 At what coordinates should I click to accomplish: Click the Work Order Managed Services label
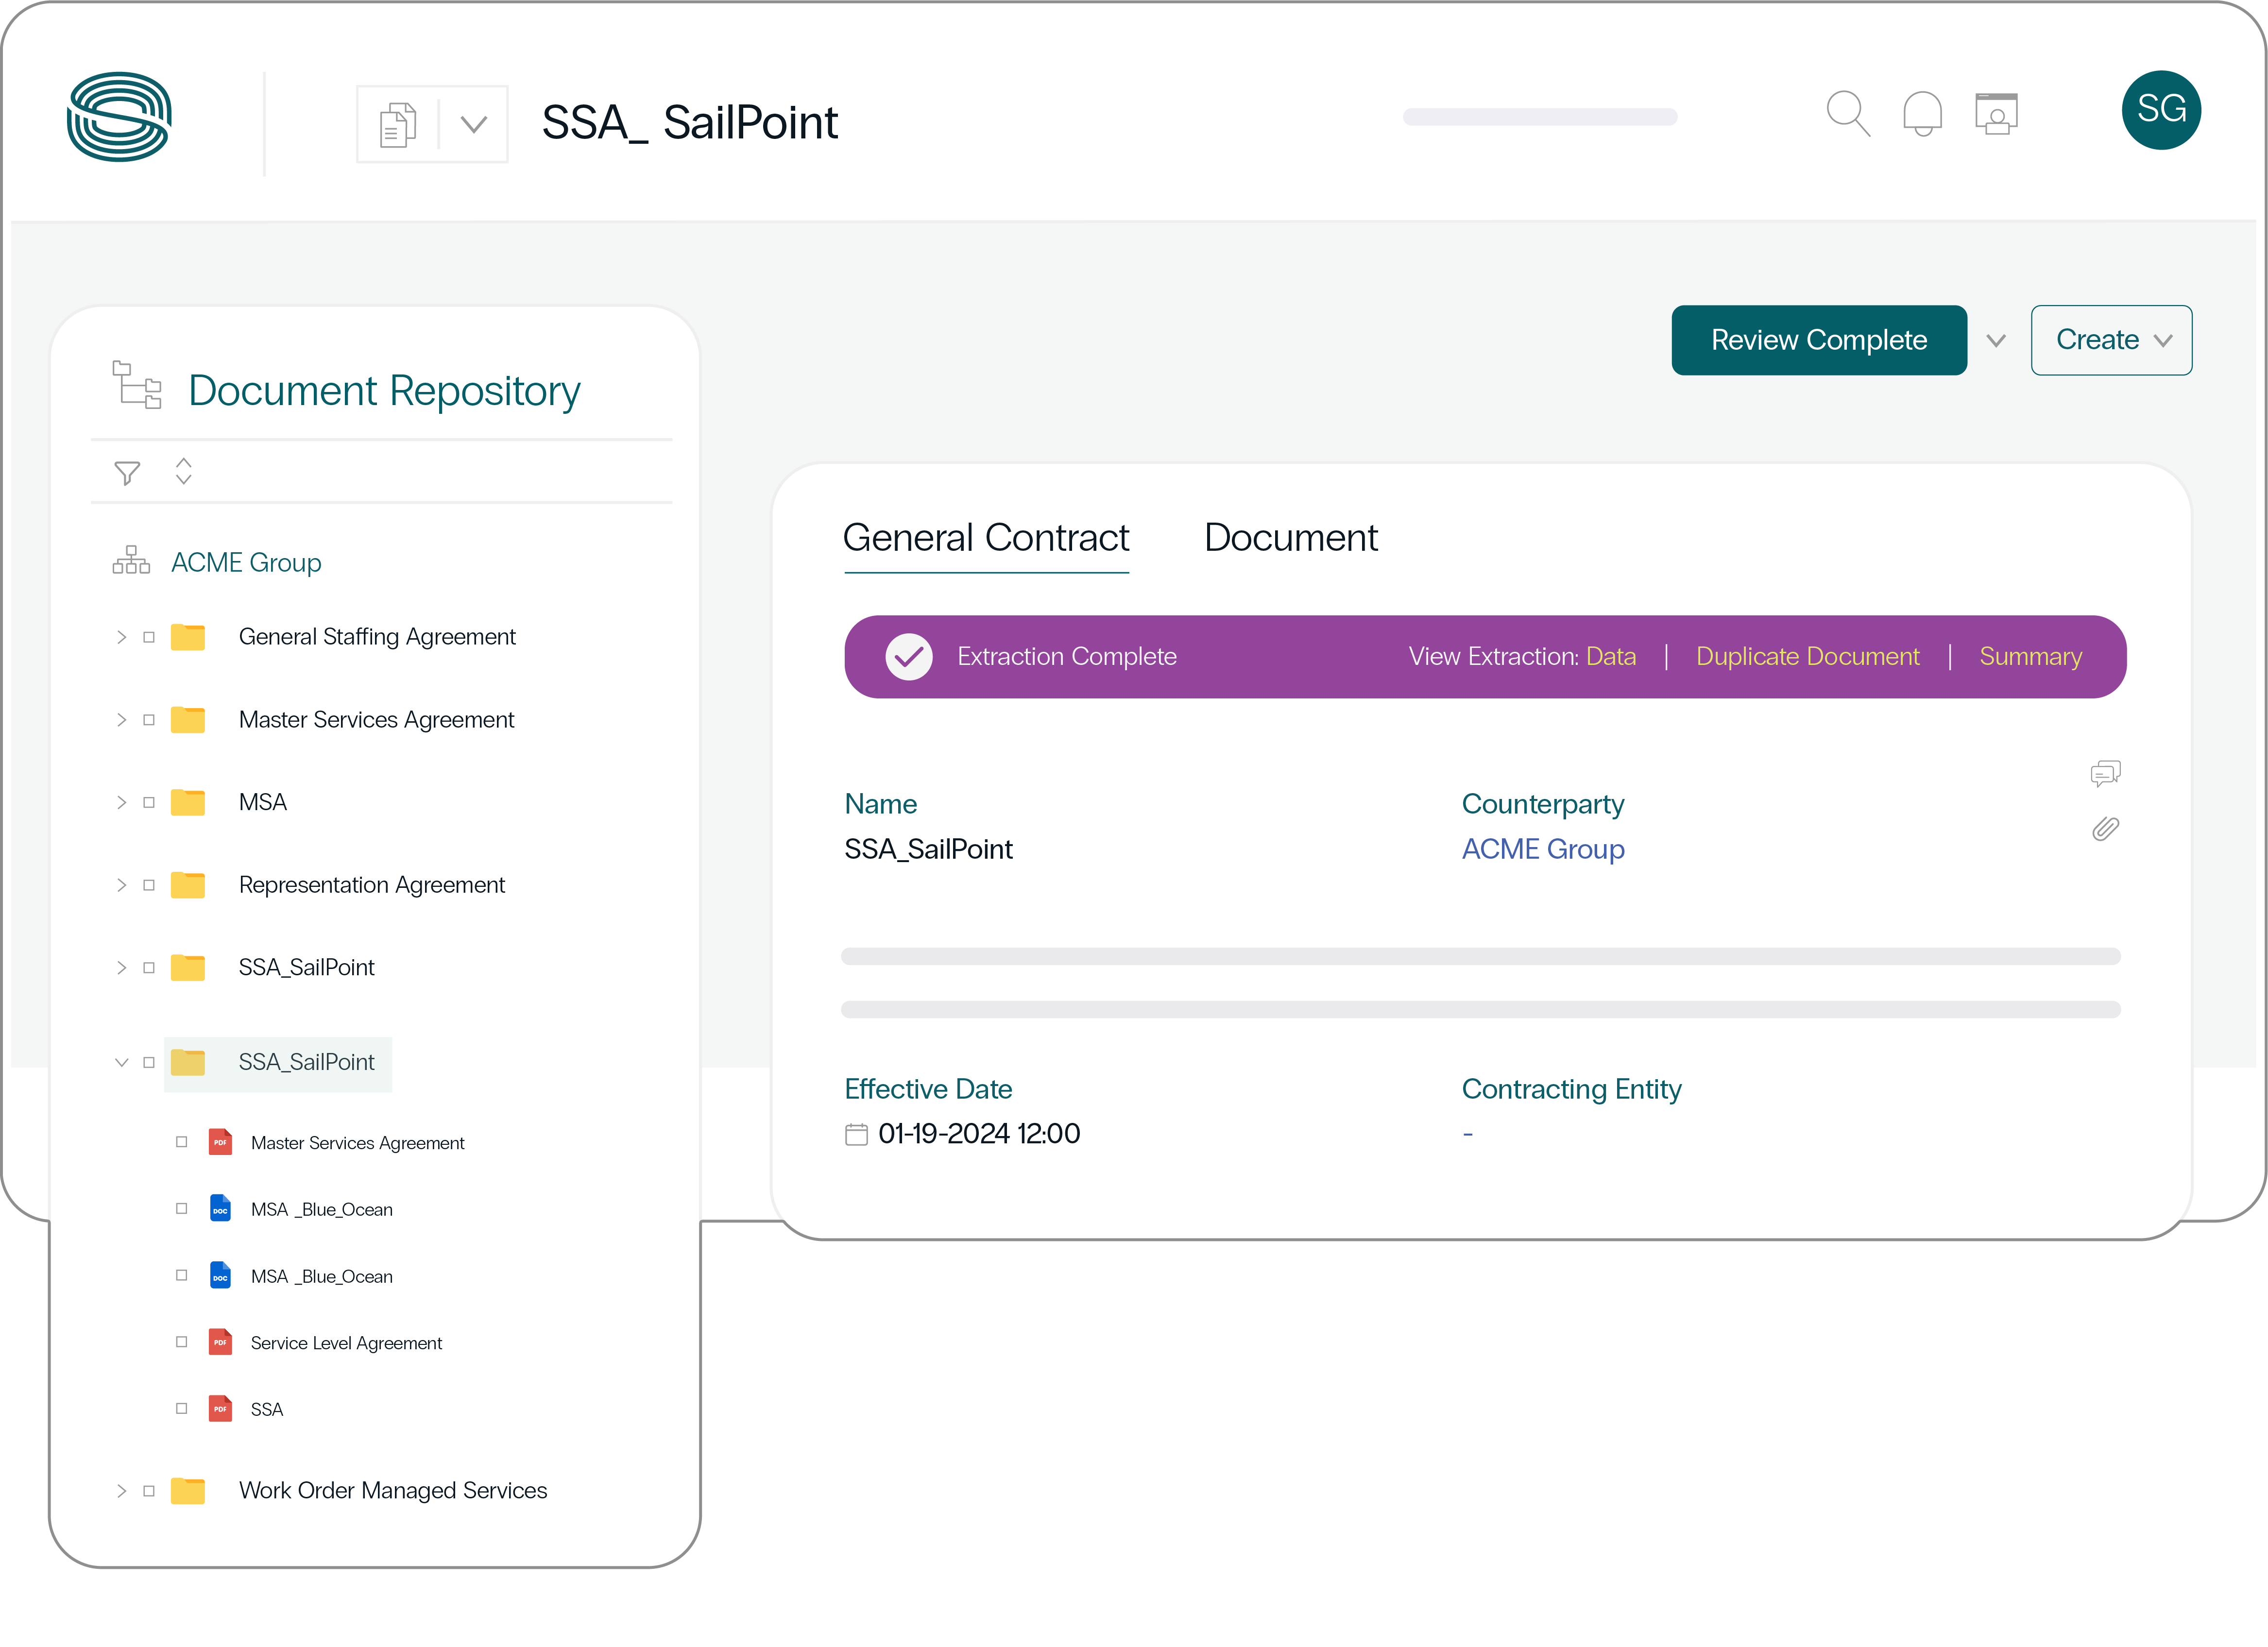click(392, 1491)
